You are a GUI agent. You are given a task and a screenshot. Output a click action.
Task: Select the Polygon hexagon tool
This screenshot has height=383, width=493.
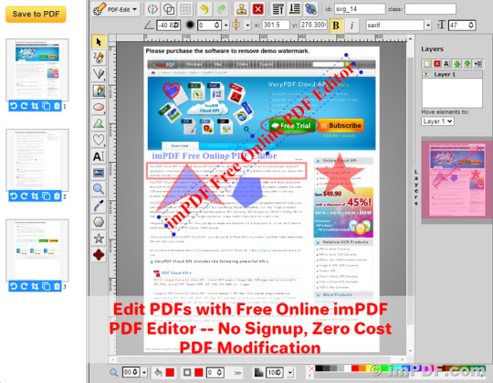pyautogui.click(x=99, y=222)
